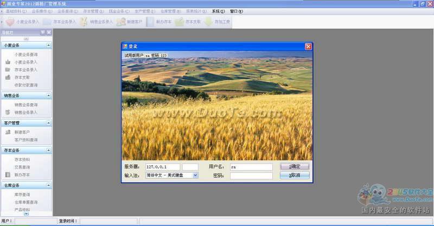The height and width of the screenshot is (226, 434).
Task: Collapse the 客户管理 sidebar section
Action: [48, 123]
